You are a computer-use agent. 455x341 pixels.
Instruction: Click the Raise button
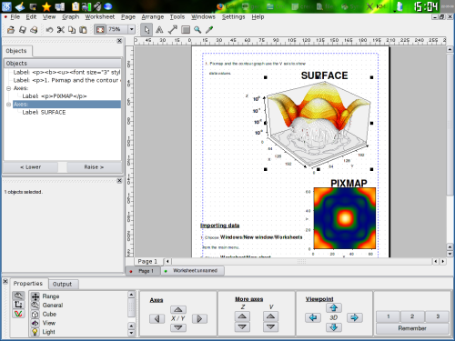pyautogui.click(x=94, y=167)
